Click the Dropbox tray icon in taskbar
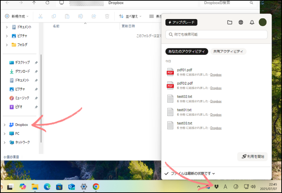This screenshot has height=193, width=282. tap(216, 187)
